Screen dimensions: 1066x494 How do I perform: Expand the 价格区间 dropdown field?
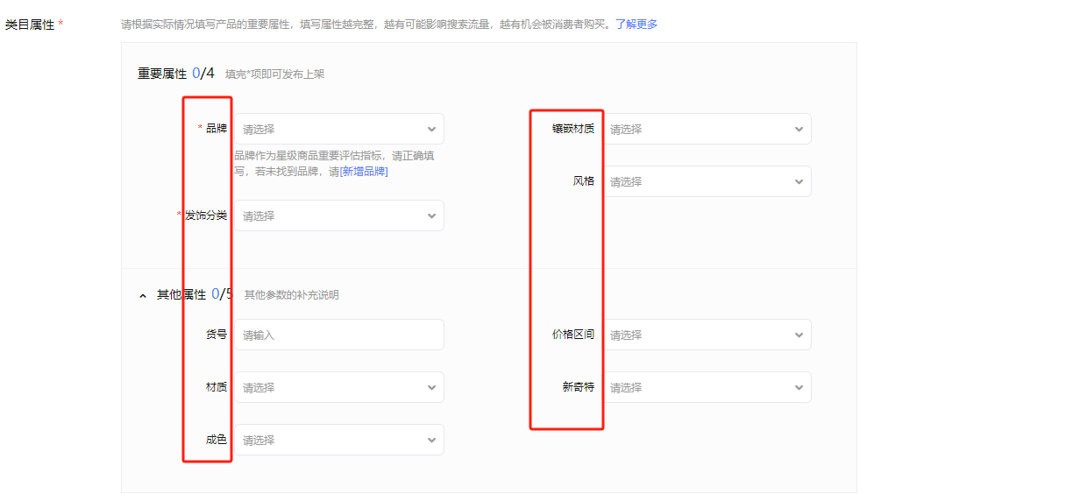coord(706,335)
